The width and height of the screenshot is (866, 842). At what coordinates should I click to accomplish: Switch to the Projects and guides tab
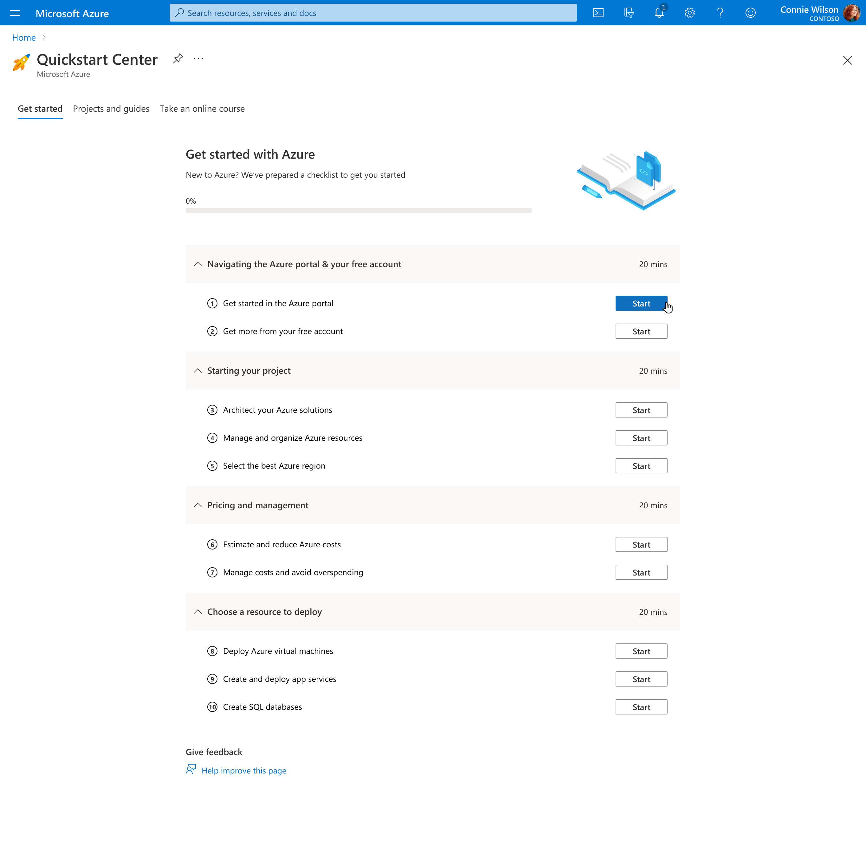[x=111, y=109]
